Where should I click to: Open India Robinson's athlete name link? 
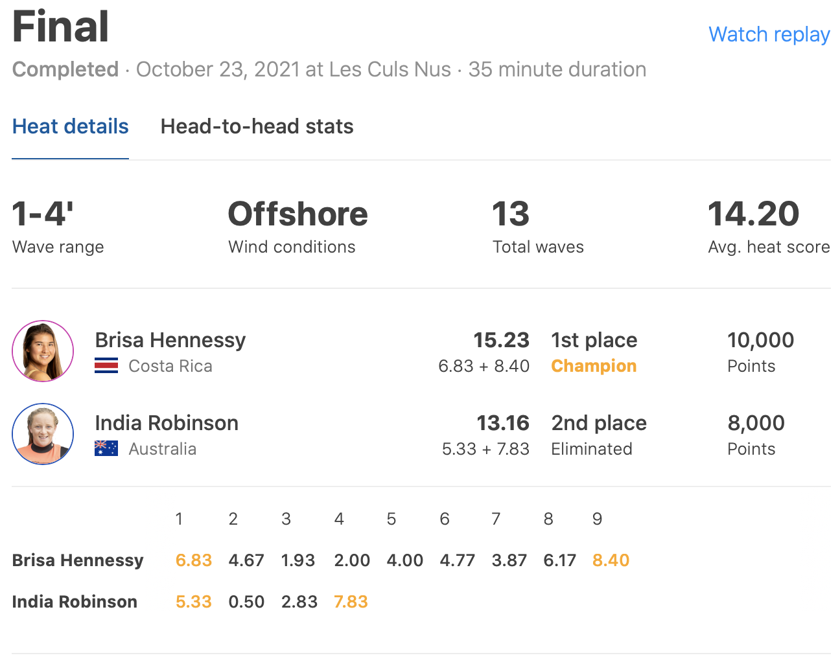point(167,423)
